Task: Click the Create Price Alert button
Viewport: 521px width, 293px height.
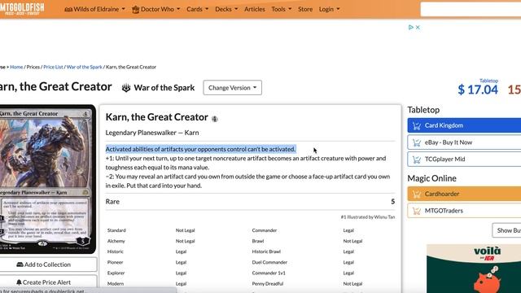Action: (x=48, y=282)
